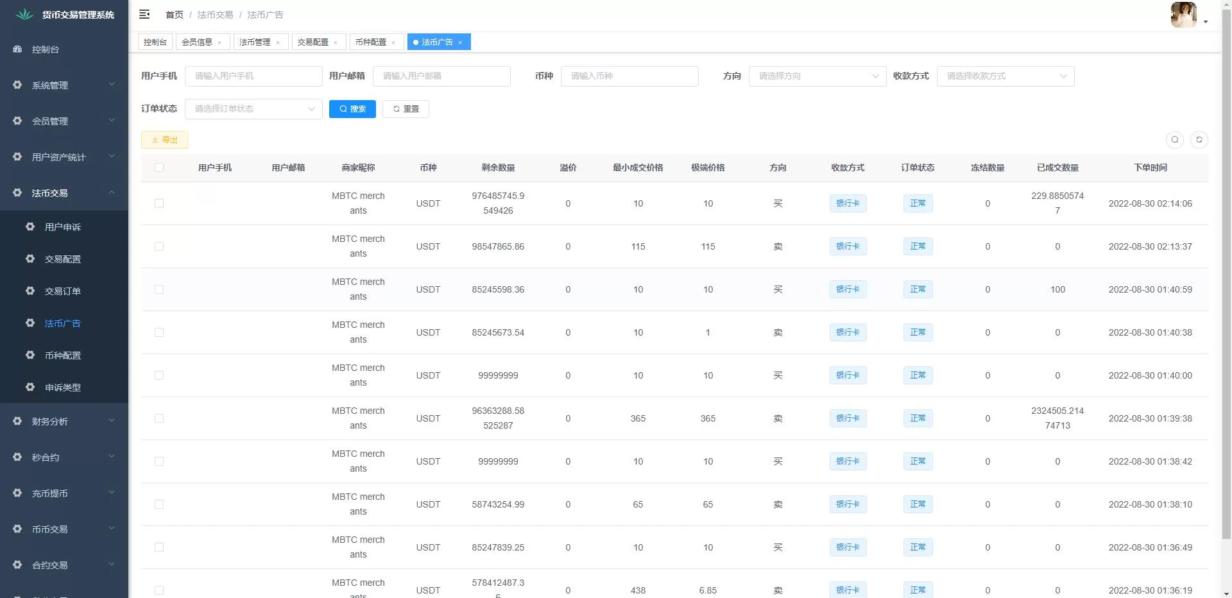Open 交易订单 in the sidebar menu
Viewport: 1232px width, 598px height.
click(62, 291)
